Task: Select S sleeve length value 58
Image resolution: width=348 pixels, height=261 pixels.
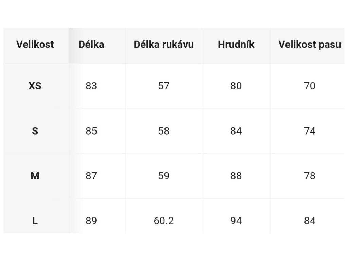Action: coord(163,131)
